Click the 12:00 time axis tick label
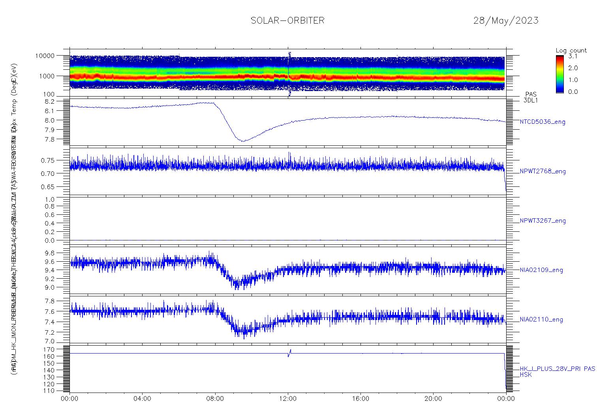597x402 pixels. [288, 398]
